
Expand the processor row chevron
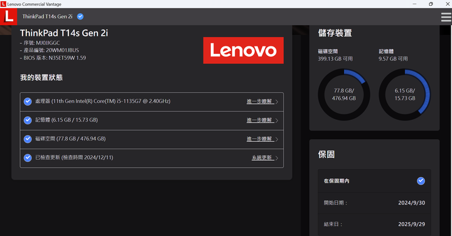277,102
